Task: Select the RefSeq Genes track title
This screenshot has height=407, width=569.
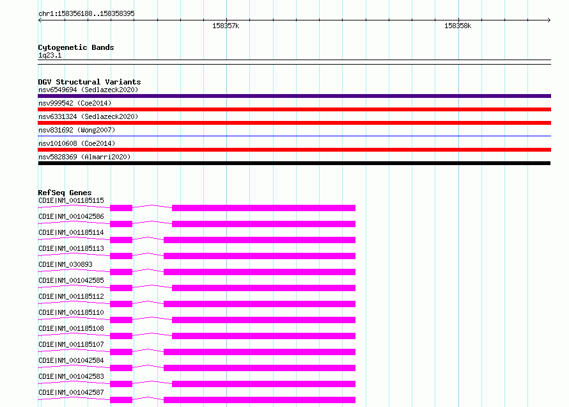Action: [65, 193]
